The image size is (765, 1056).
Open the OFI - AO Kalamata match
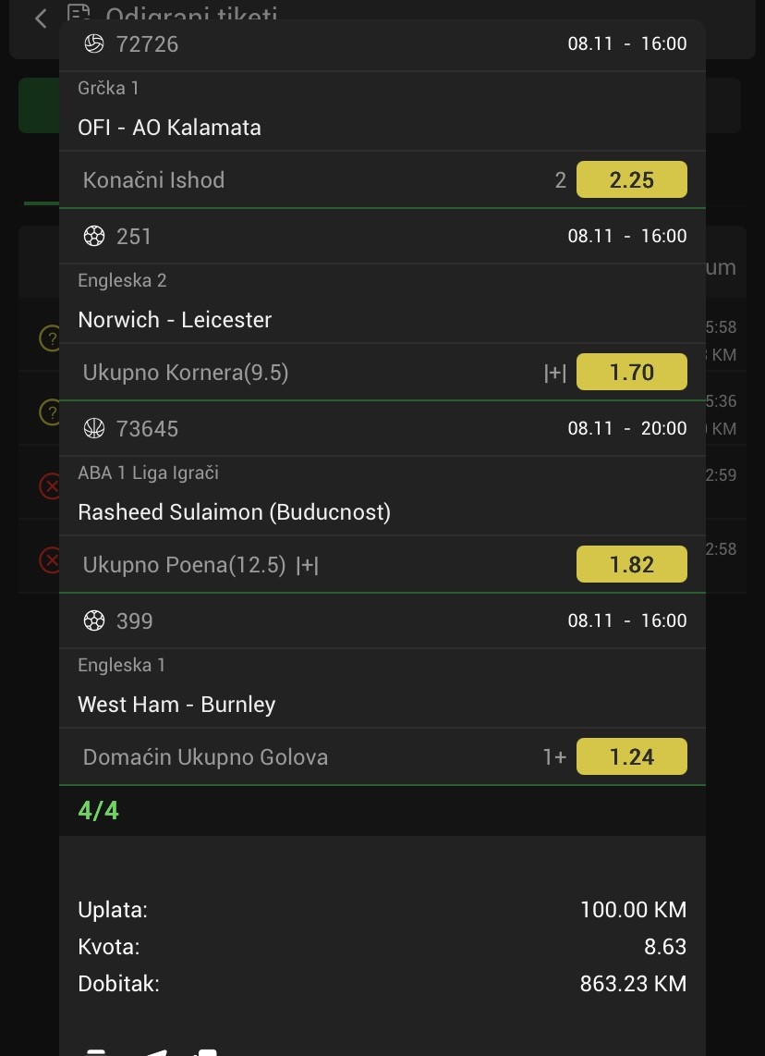169,128
